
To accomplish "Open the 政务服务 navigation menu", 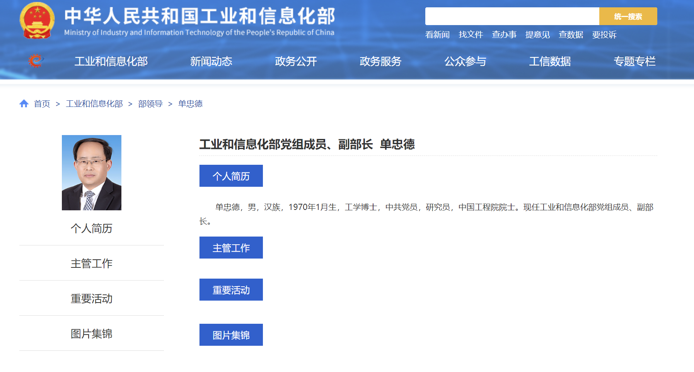I will (x=380, y=61).
